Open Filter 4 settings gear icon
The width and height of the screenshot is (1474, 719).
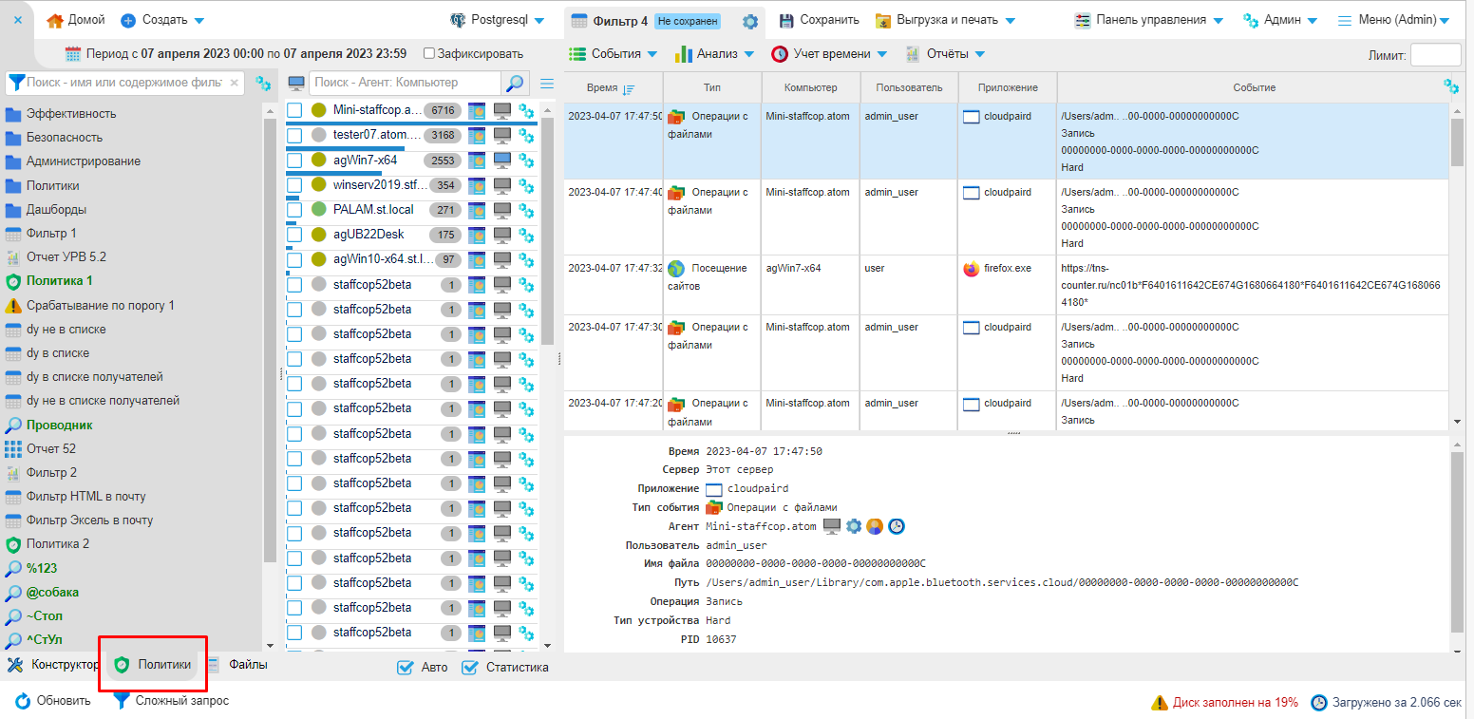point(750,21)
